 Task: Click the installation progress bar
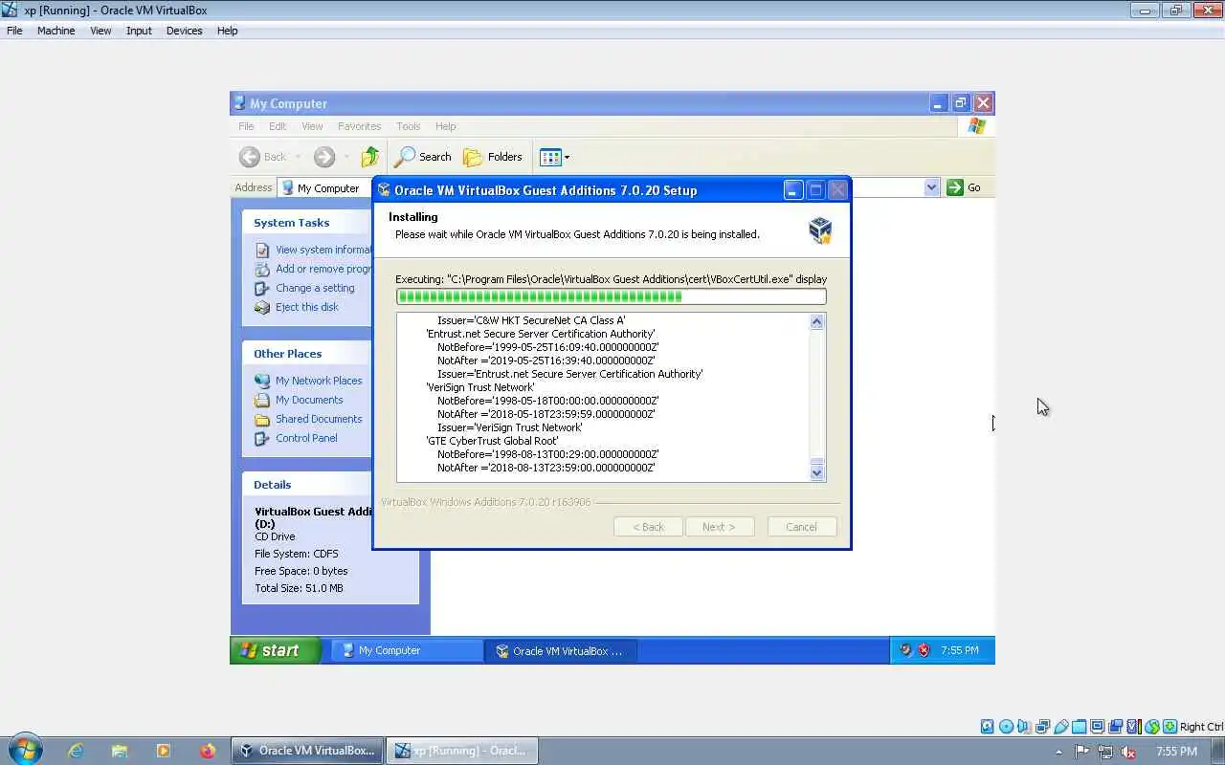coord(611,296)
